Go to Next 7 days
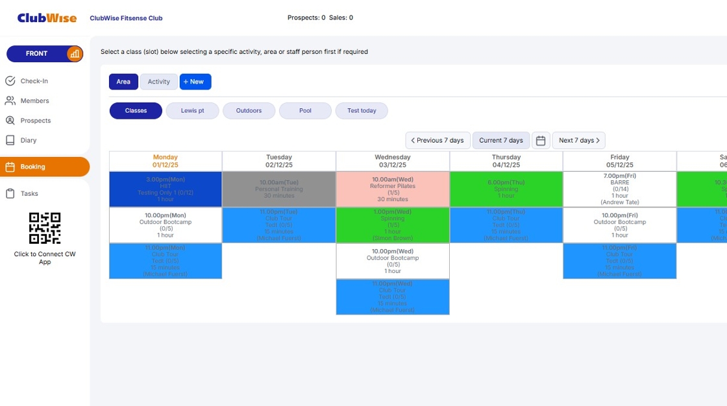727x406 pixels. [578, 141]
